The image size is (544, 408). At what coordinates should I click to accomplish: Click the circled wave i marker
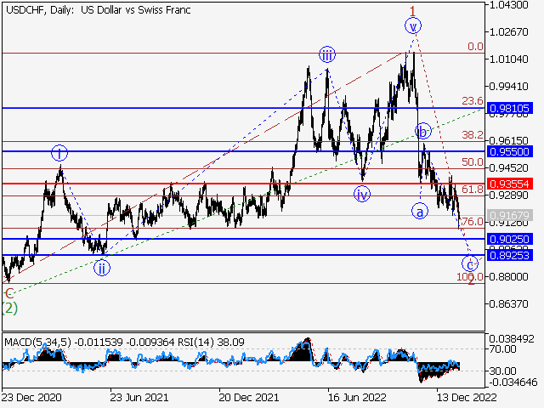coord(59,153)
